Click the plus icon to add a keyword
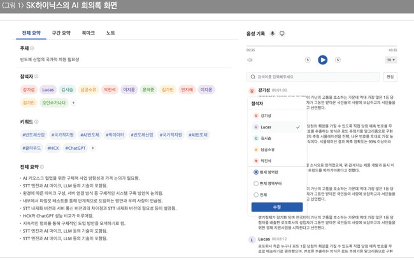This screenshot has height=260, width=414. point(93,148)
